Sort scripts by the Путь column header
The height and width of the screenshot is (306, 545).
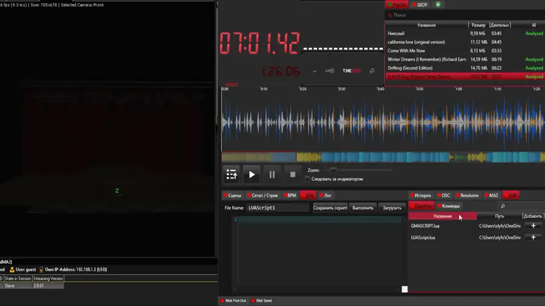point(499,216)
